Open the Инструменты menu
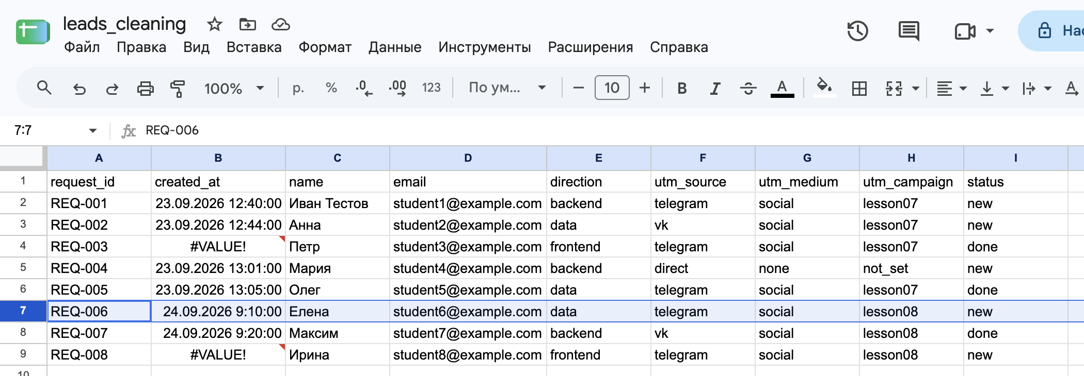This screenshot has height=376, width=1084. [x=485, y=47]
